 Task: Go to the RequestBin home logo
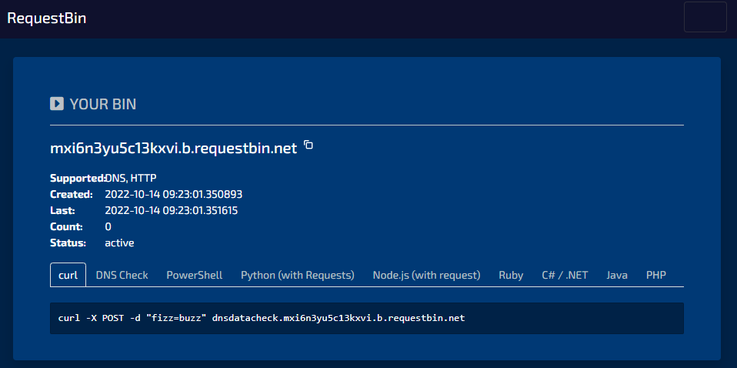(x=46, y=18)
